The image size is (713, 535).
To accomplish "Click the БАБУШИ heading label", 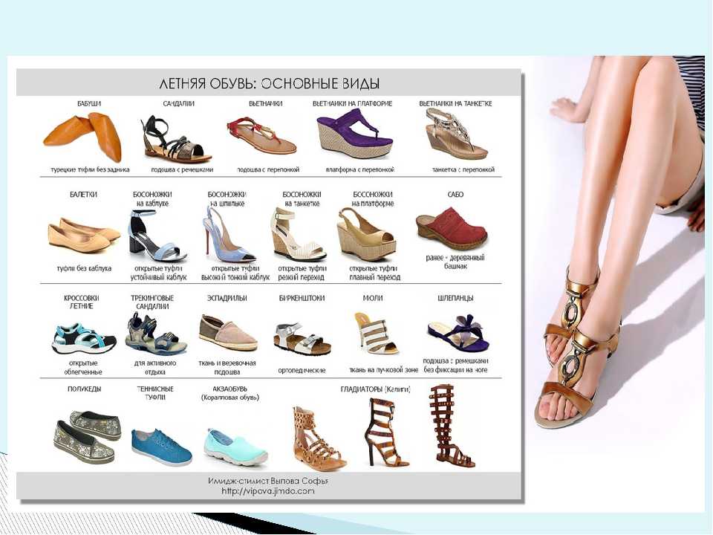I will click(x=89, y=104).
